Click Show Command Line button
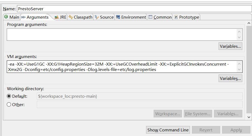 (x=168, y=130)
